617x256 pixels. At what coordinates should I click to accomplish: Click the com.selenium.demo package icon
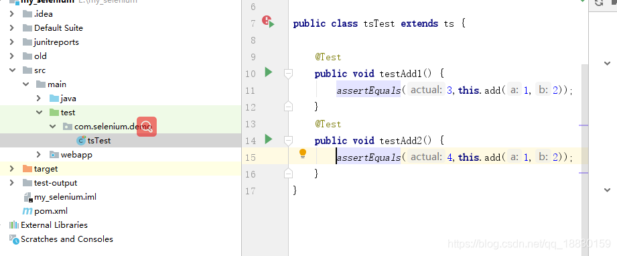[67, 127]
